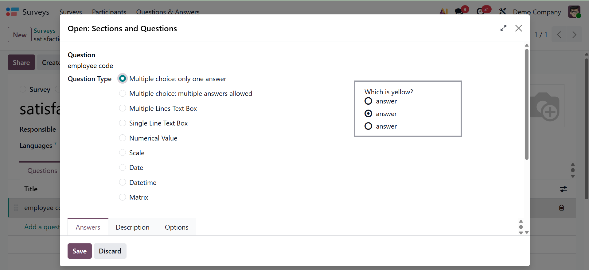This screenshot has width=589, height=270.
Task: Switch to the Description tab
Action: [132, 227]
